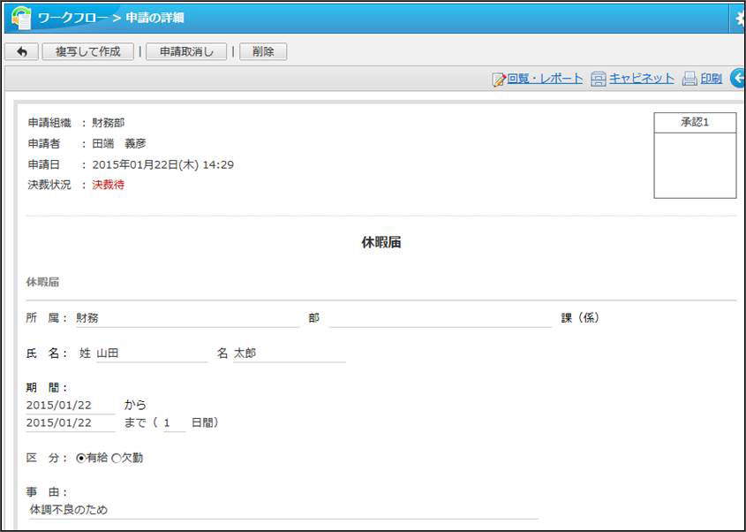
Task: Open the ワークフロー breadcrumb link
Action: 72,18
